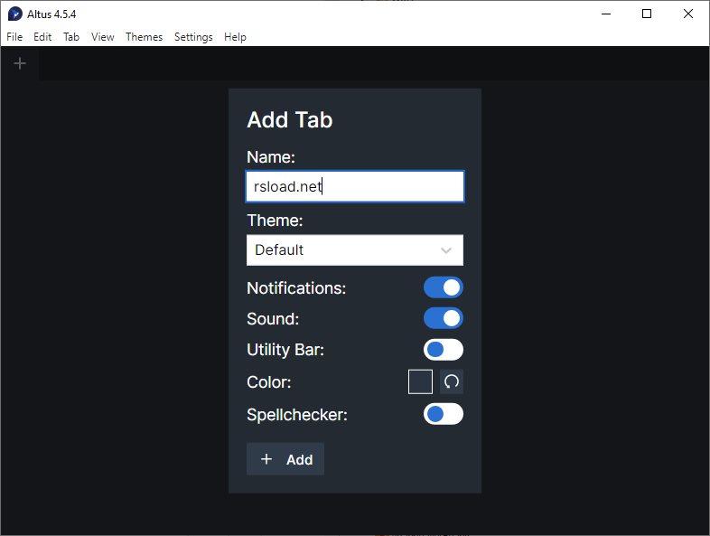This screenshot has width=710, height=536.
Task: Open the Help menu
Action: click(235, 37)
